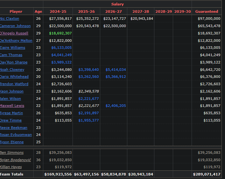Click the Age column header

[38, 11]
